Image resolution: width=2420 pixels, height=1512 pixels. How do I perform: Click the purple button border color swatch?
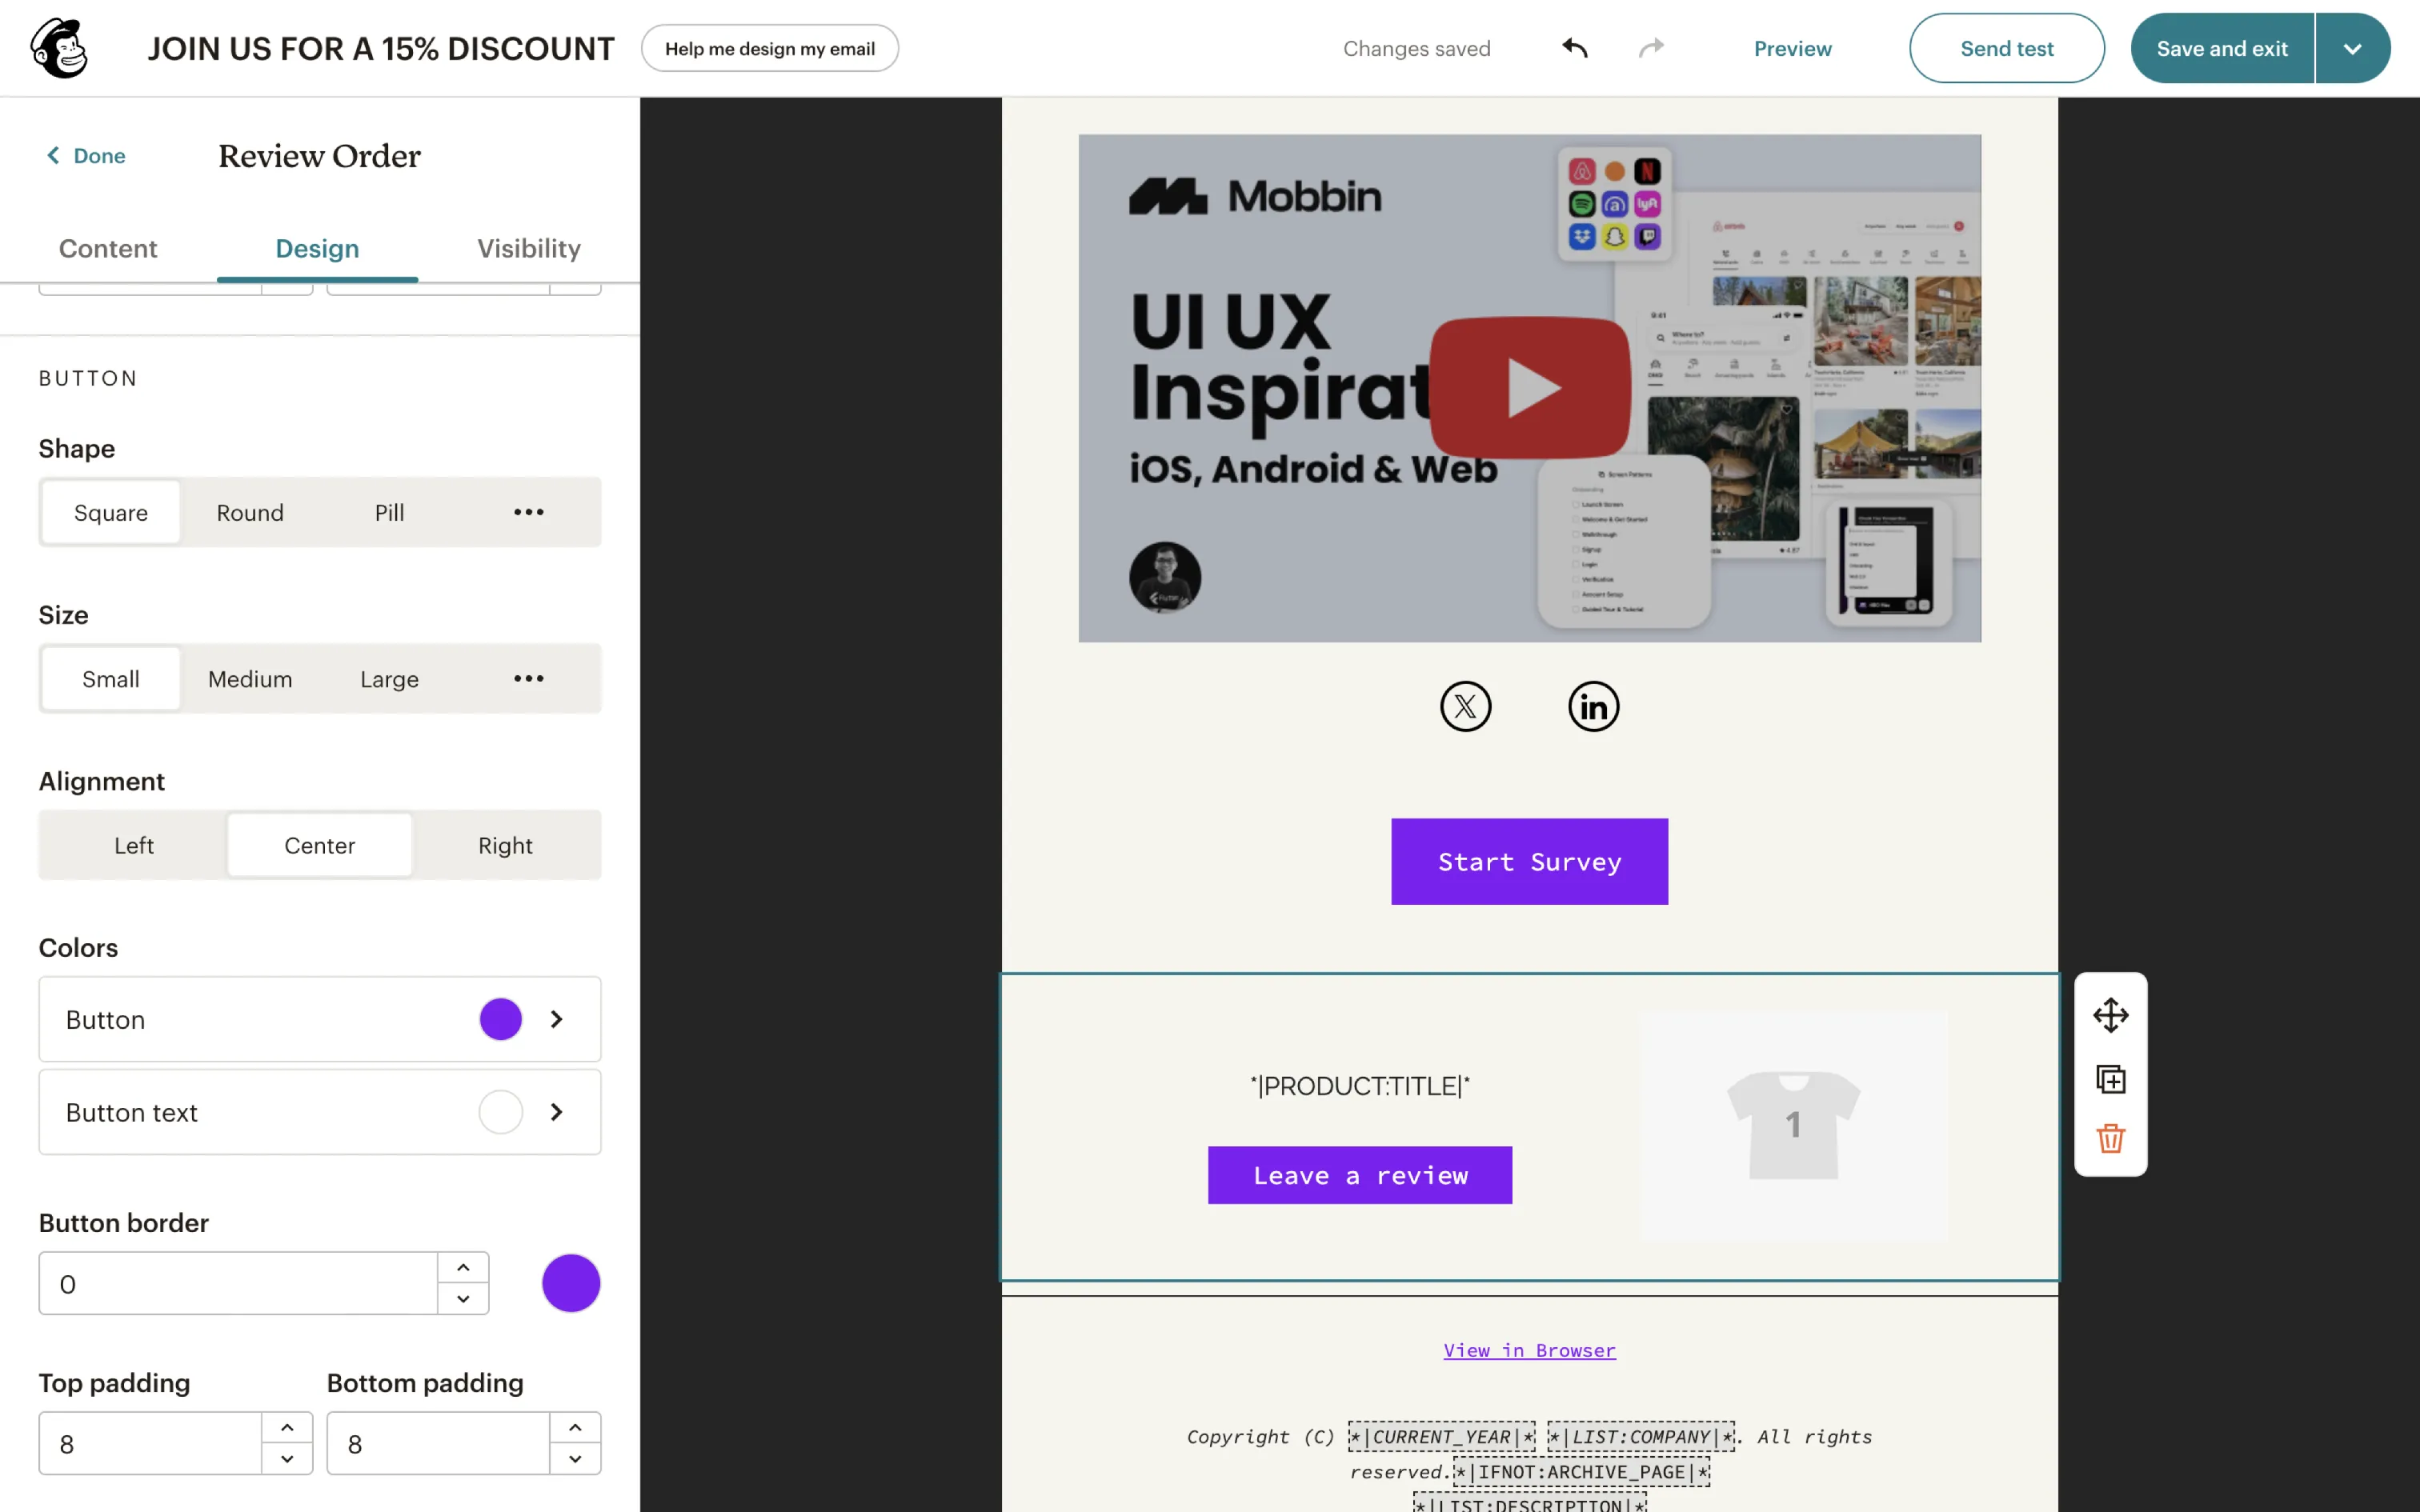point(571,1283)
